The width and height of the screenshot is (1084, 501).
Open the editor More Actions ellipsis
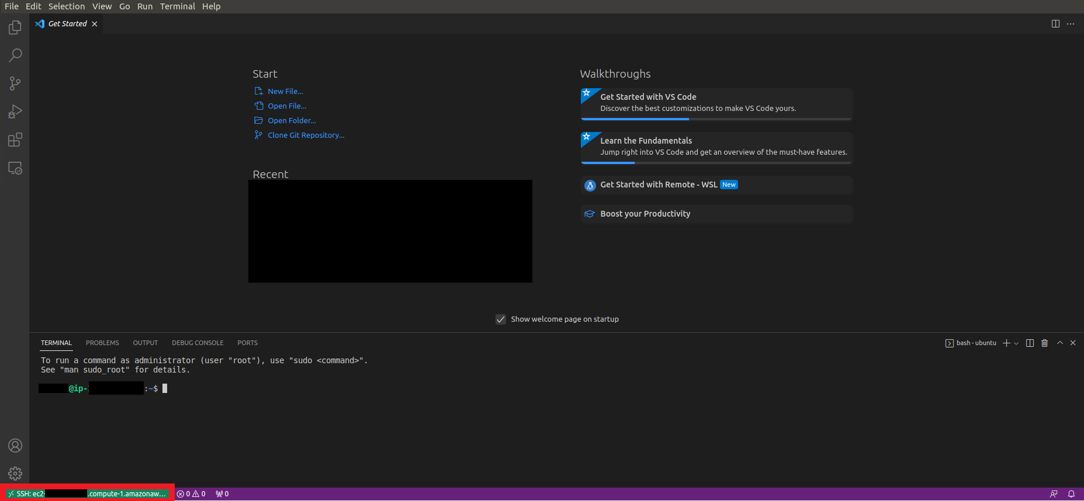(1071, 24)
